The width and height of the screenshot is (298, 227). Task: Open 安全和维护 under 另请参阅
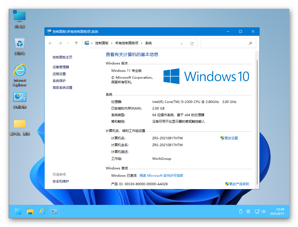coord(61,181)
